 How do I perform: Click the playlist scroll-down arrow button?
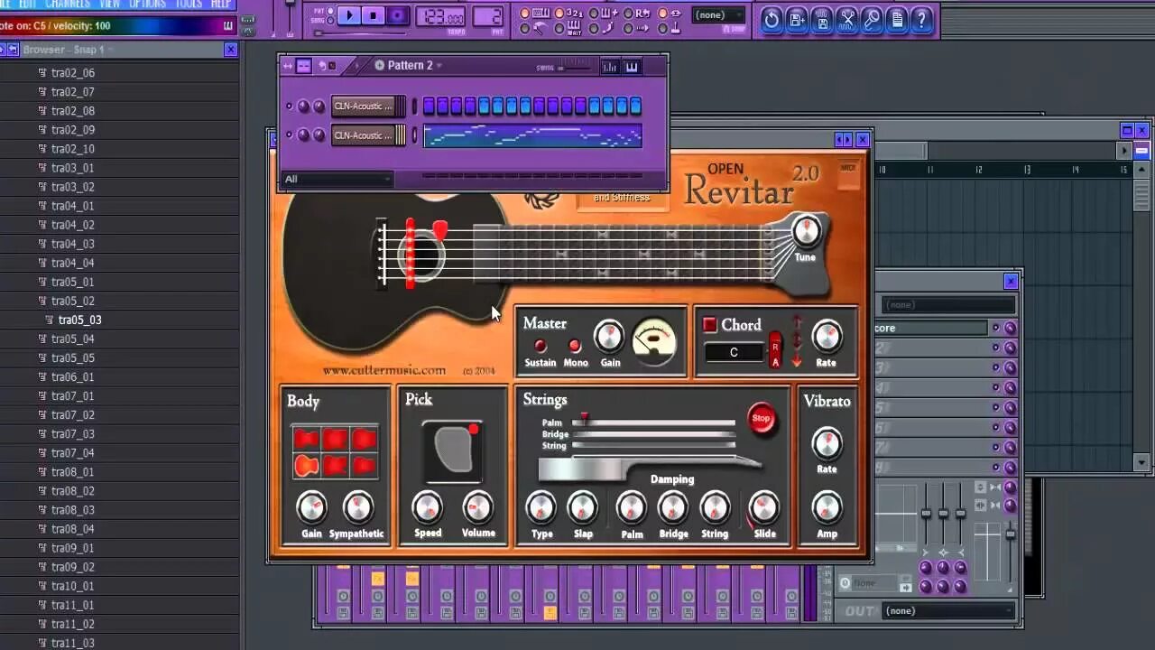click(x=1141, y=463)
